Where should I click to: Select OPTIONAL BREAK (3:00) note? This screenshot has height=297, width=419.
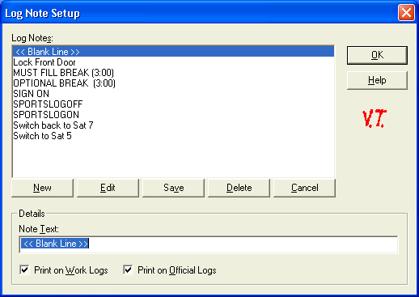point(173,83)
